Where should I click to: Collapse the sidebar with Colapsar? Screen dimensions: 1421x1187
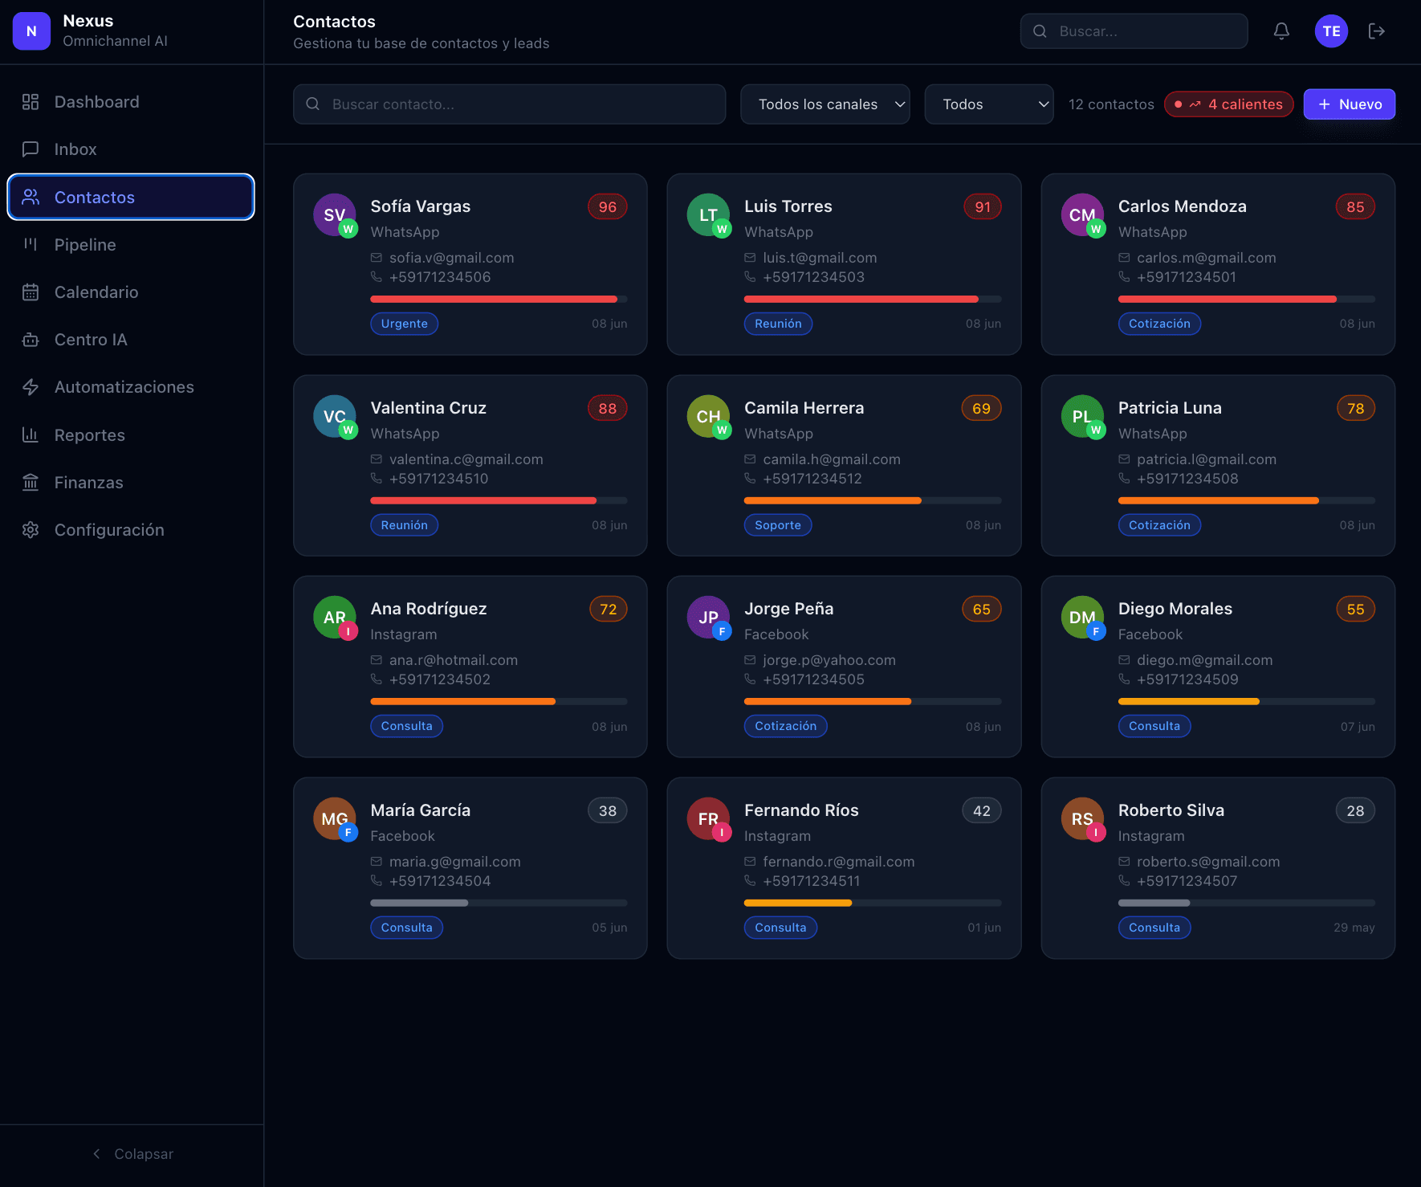[x=132, y=1154]
